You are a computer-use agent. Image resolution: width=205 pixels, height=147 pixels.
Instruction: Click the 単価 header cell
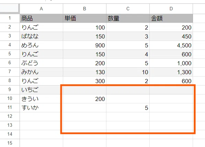tap(84, 18)
